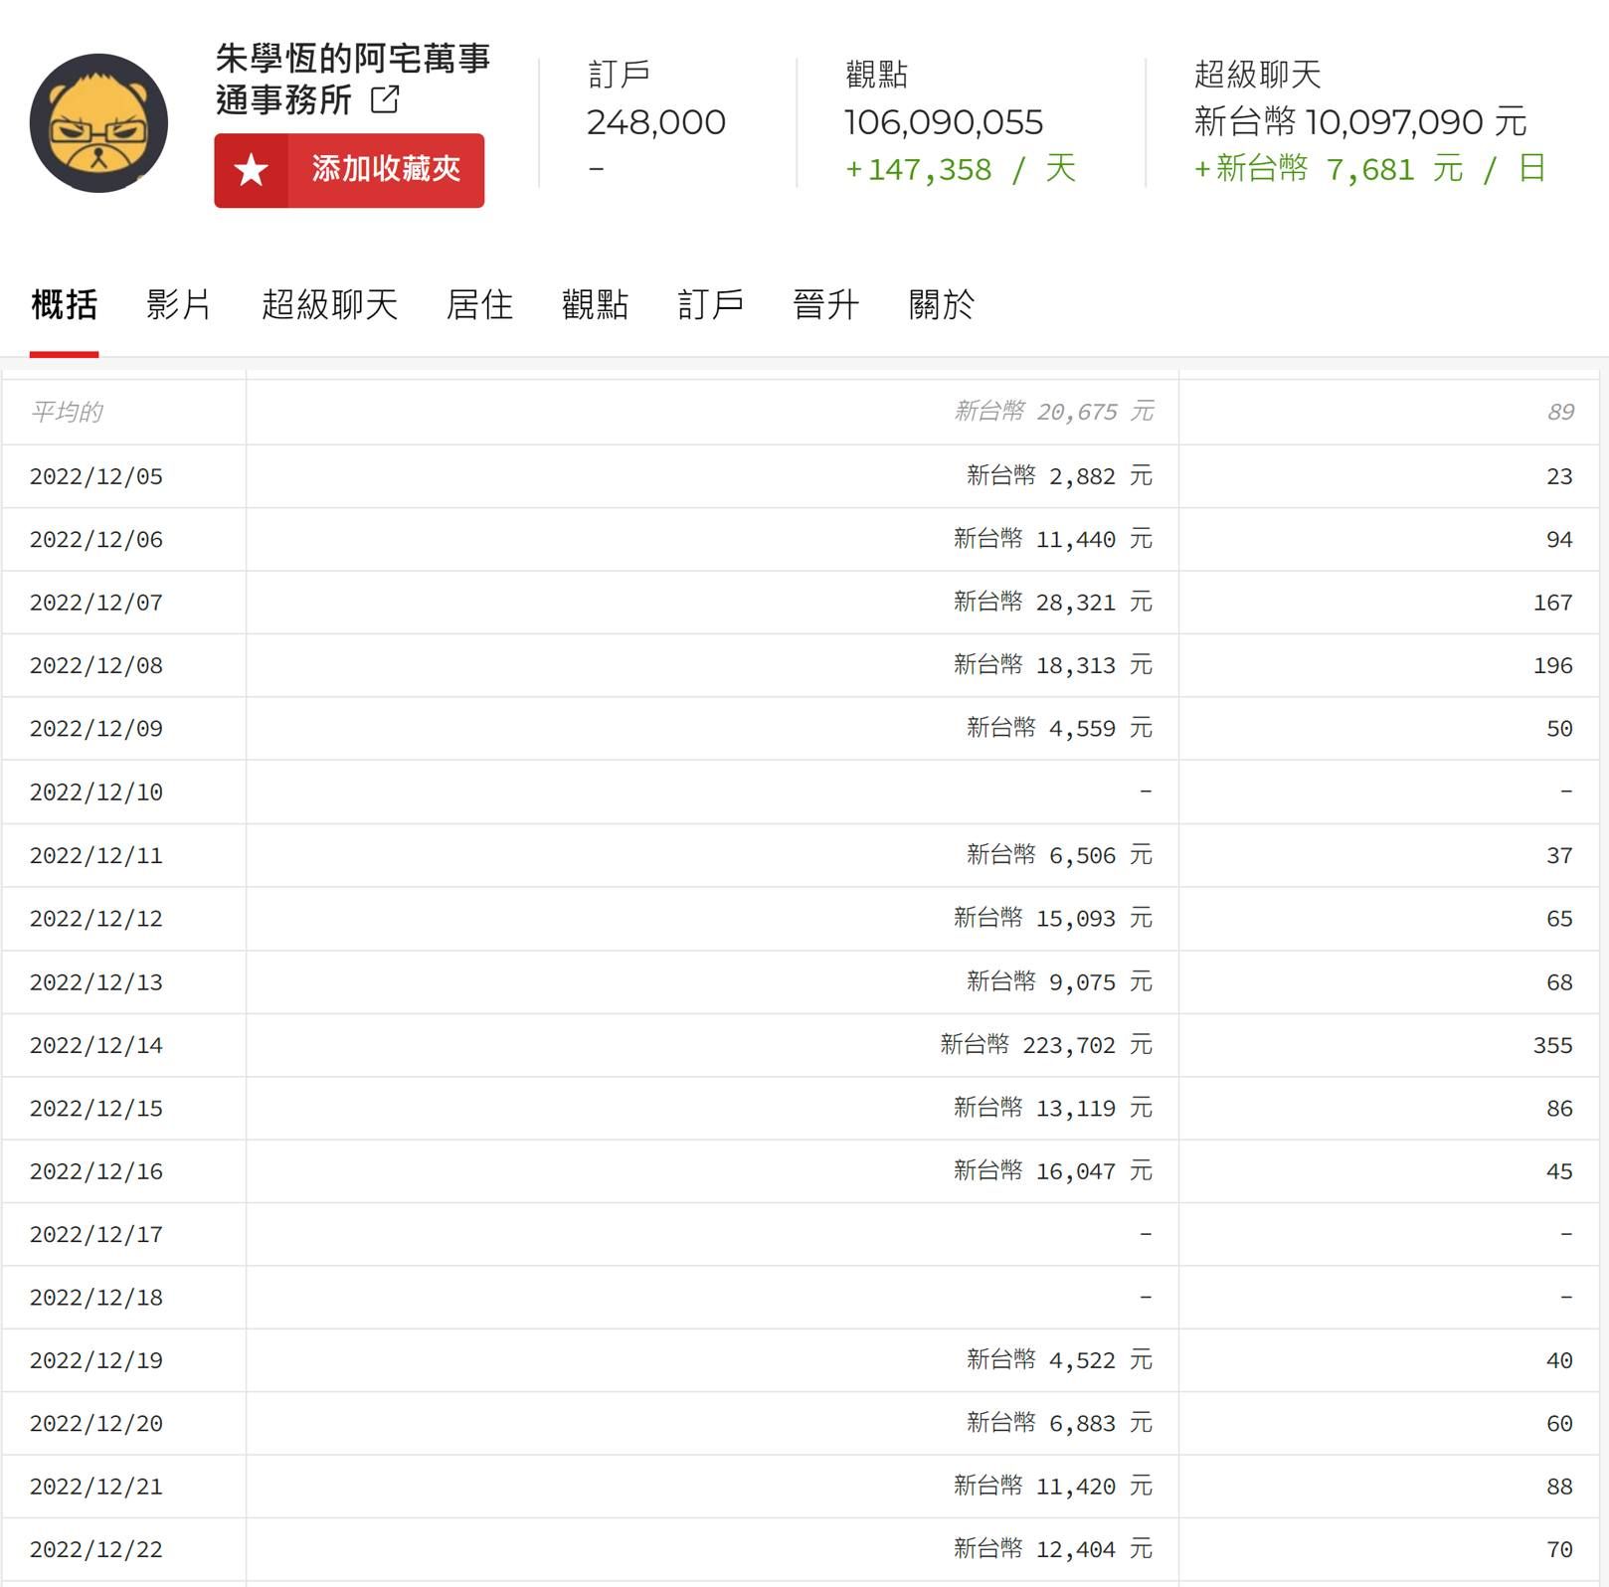Click the amount 新台幣 16,047 元
The width and height of the screenshot is (1609, 1587).
pos(1053,1172)
